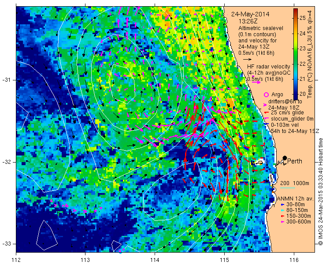Click the '200 1000m' depth label

(295, 183)
